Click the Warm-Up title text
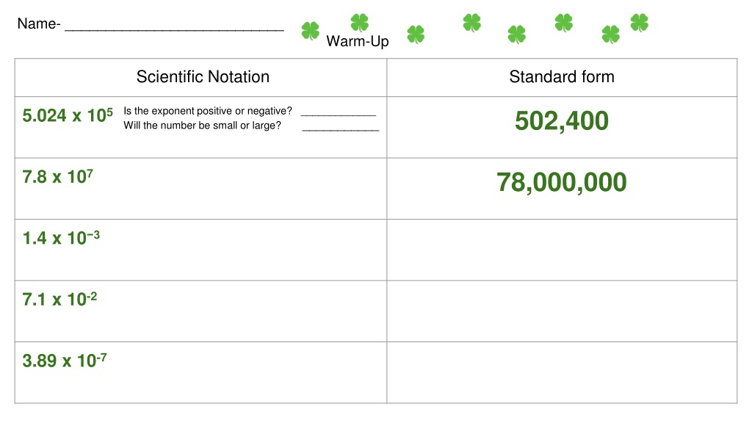Screen dimensions: 752x423 click(x=358, y=41)
